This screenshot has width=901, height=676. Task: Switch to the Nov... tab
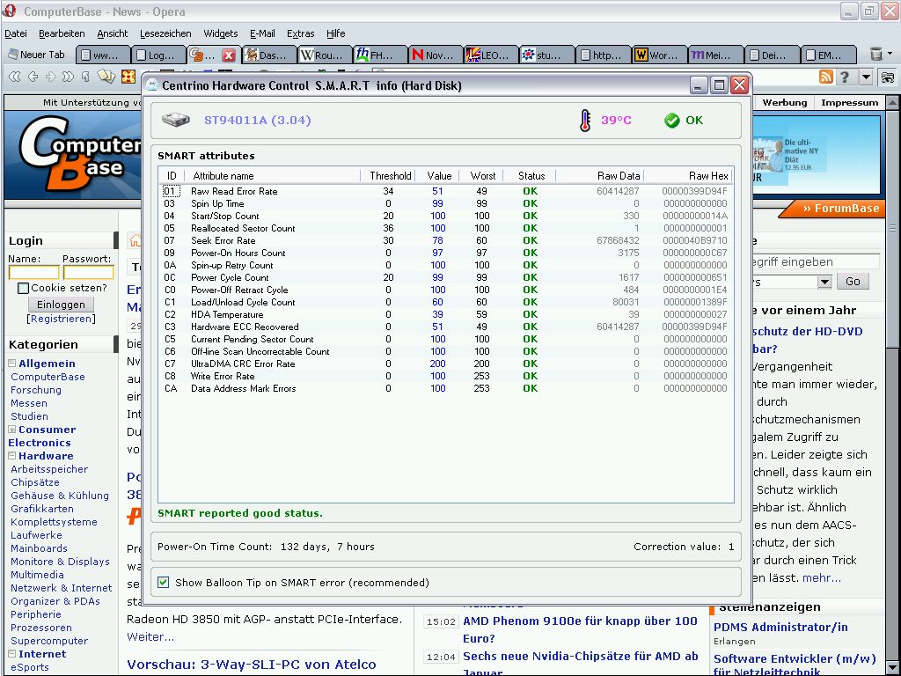(434, 55)
